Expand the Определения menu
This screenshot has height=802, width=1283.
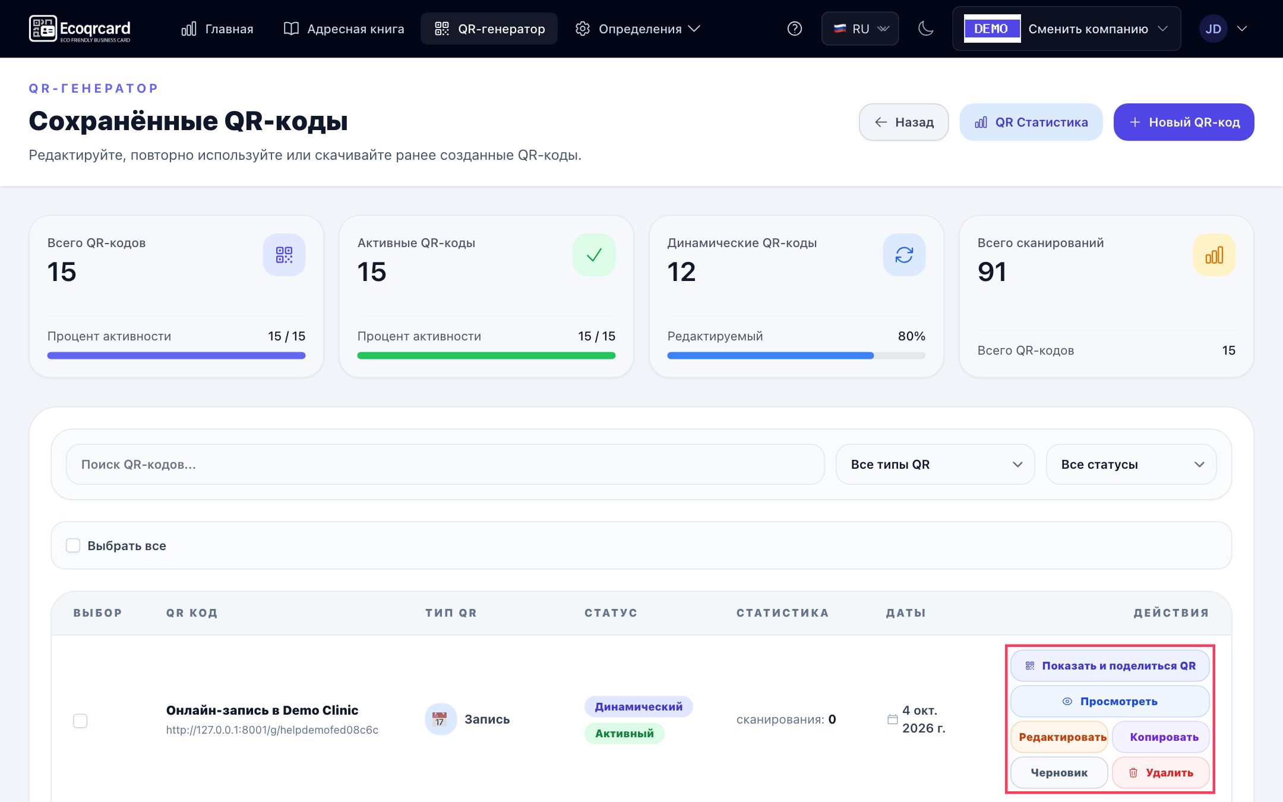pyautogui.click(x=638, y=29)
